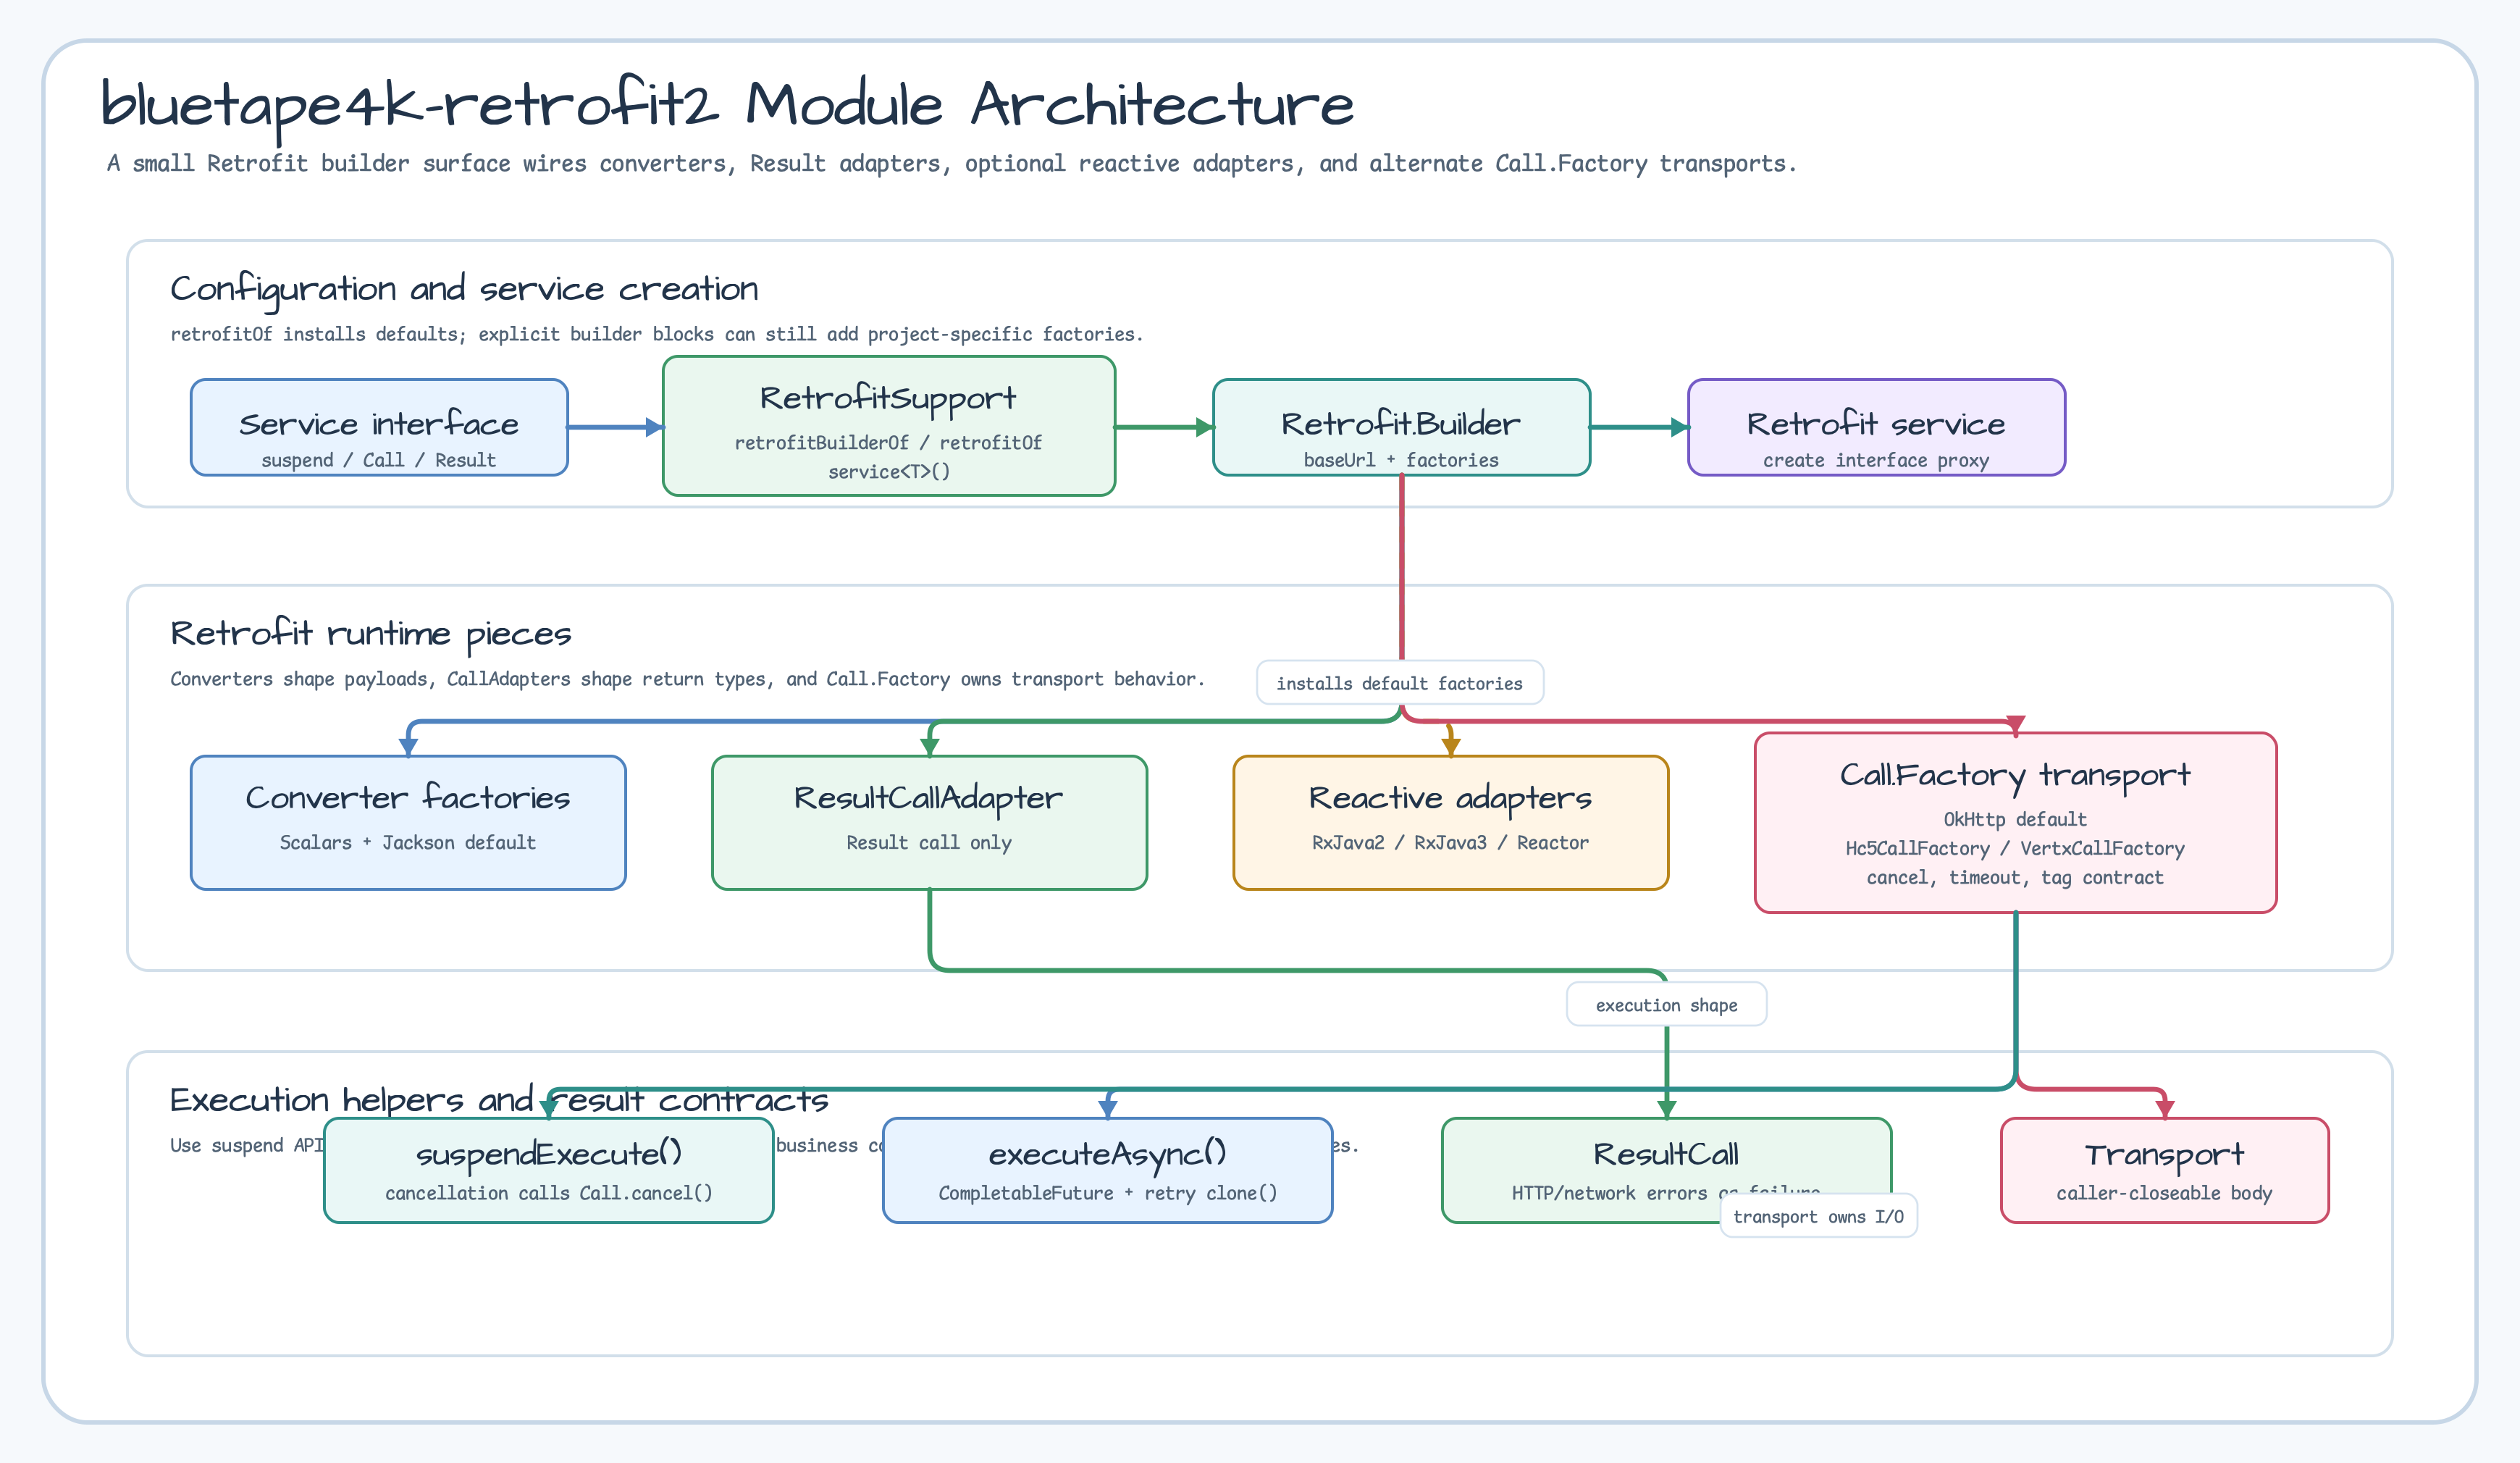Viewport: 2520px width, 1463px height.
Task: Click the 'OkHttp default' text
Action: pos(2015,819)
